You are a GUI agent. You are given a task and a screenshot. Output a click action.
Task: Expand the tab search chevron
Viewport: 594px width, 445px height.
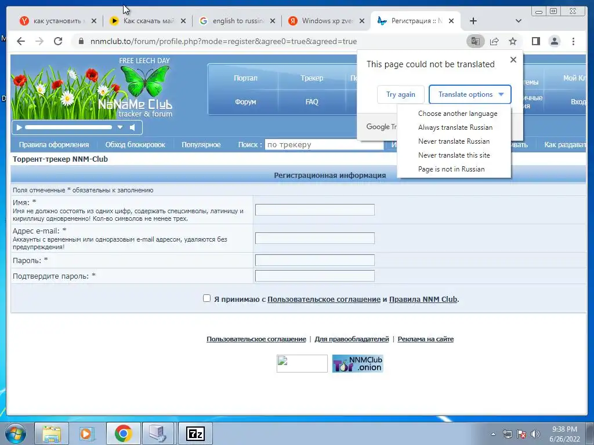[x=519, y=21]
